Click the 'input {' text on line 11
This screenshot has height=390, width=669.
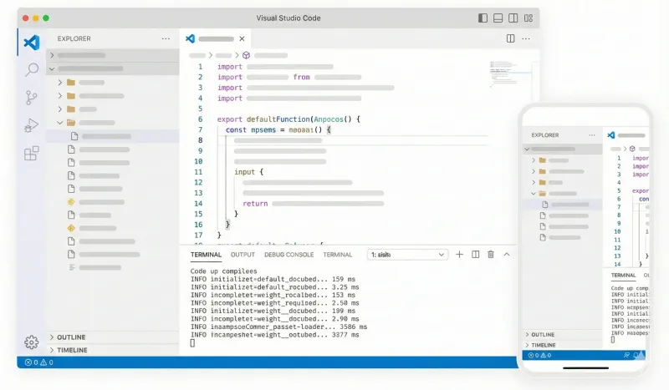click(248, 172)
